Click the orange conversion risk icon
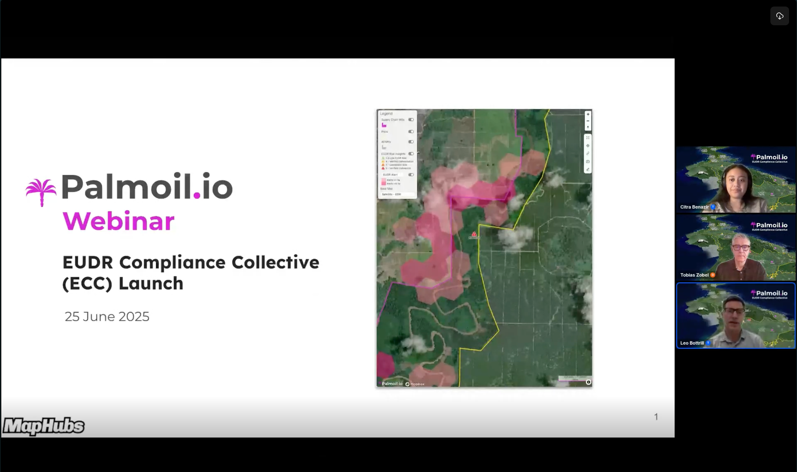The width and height of the screenshot is (797, 472). [383, 165]
